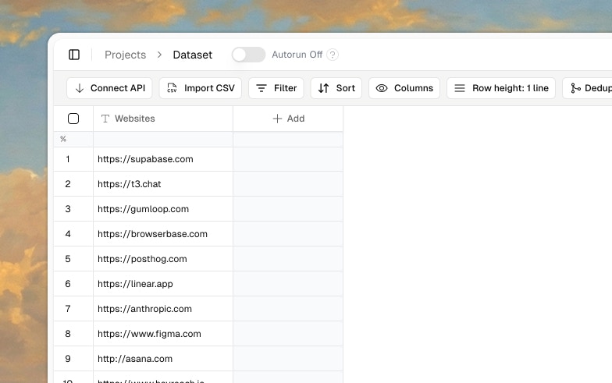Click Connect API button

pos(109,88)
